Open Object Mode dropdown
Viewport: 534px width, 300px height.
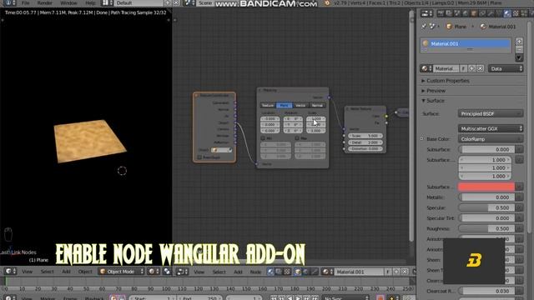coord(122,272)
